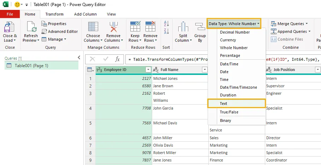This screenshot has height=165, width=321.
Task: Switch to the Add Column tab
Action: [85, 14]
